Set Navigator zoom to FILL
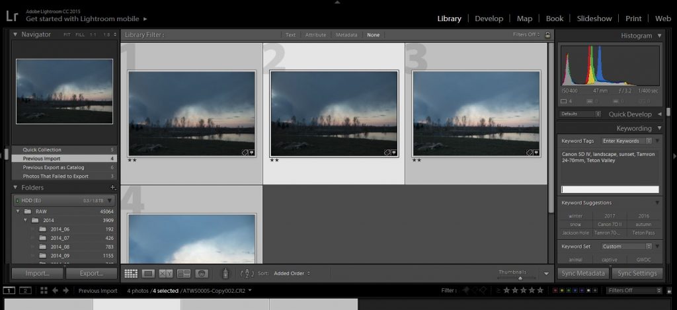This screenshot has width=677, height=310. coord(80,34)
